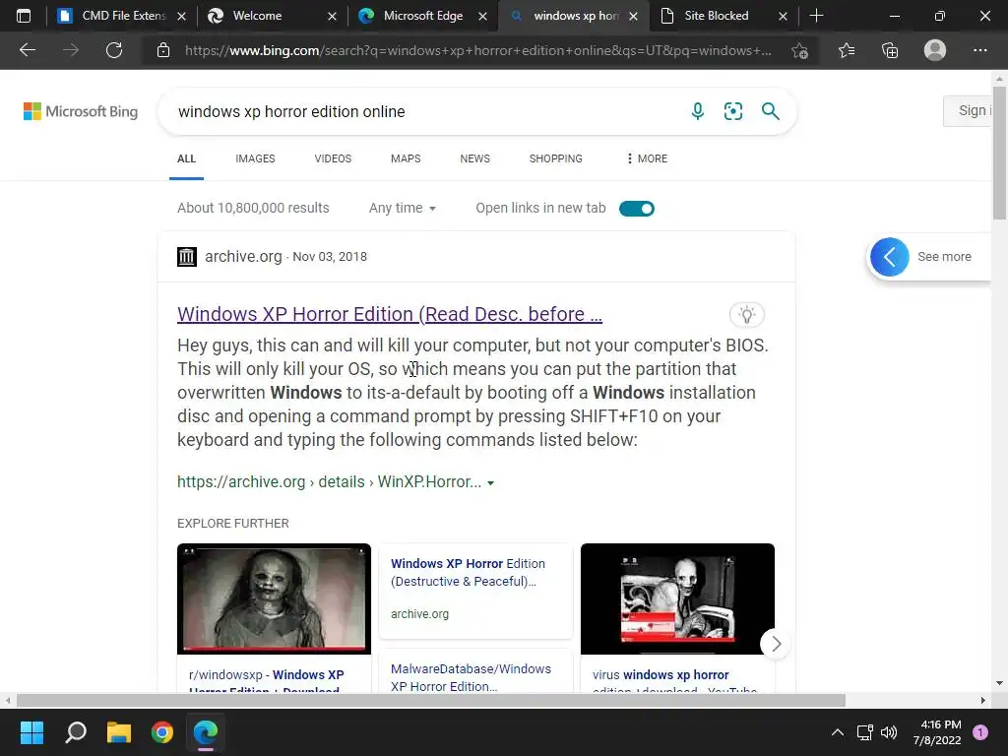Image resolution: width=1008 pixels, height=756 pixels.
Task: View site information lock icon
Action: [163, 50]
